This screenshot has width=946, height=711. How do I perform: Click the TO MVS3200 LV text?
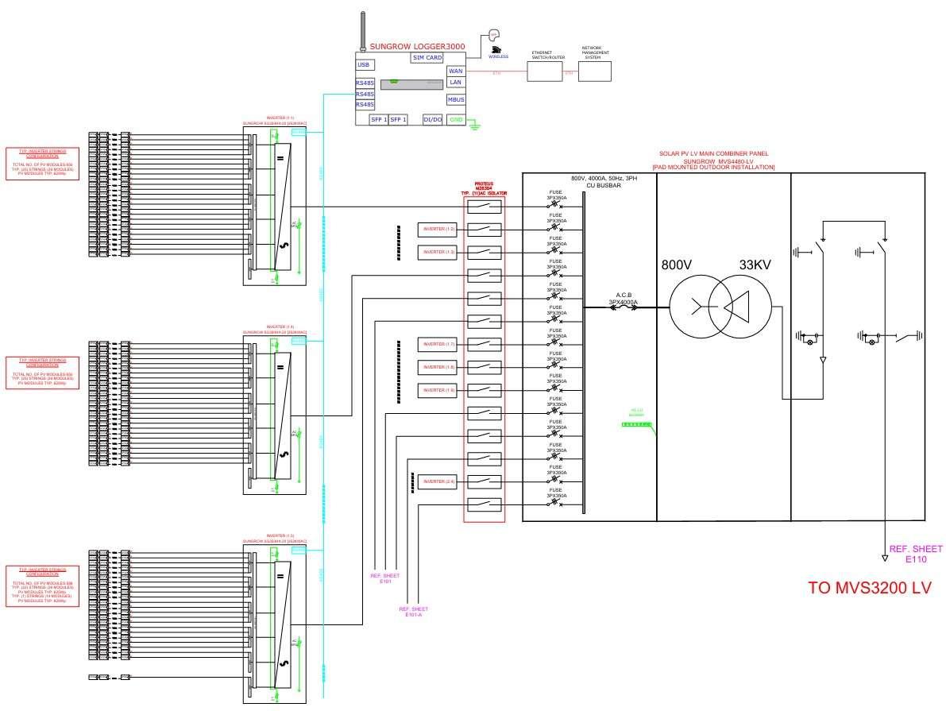pos(868,589)
